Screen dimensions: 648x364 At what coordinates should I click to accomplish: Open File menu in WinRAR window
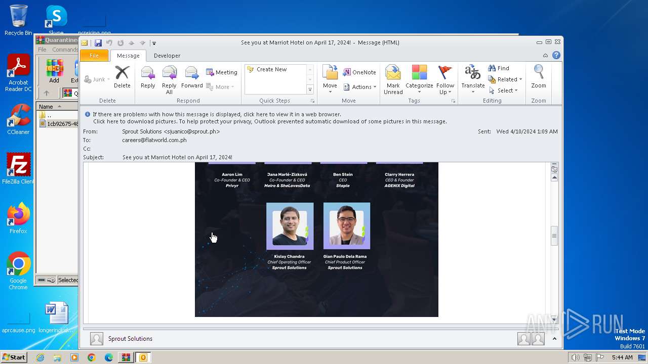point(43,50)
